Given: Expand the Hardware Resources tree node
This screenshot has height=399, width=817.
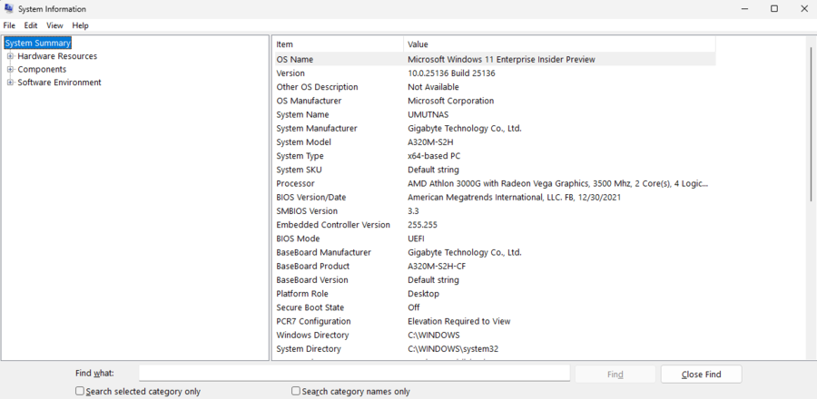Looking at the screenshot, I should coord(10,56).
